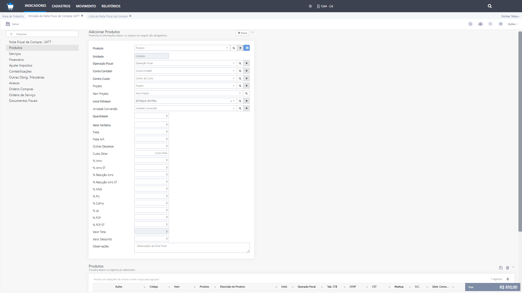
Task: Search Local Estoque with magnifier icon
Action: pos(240,101)
